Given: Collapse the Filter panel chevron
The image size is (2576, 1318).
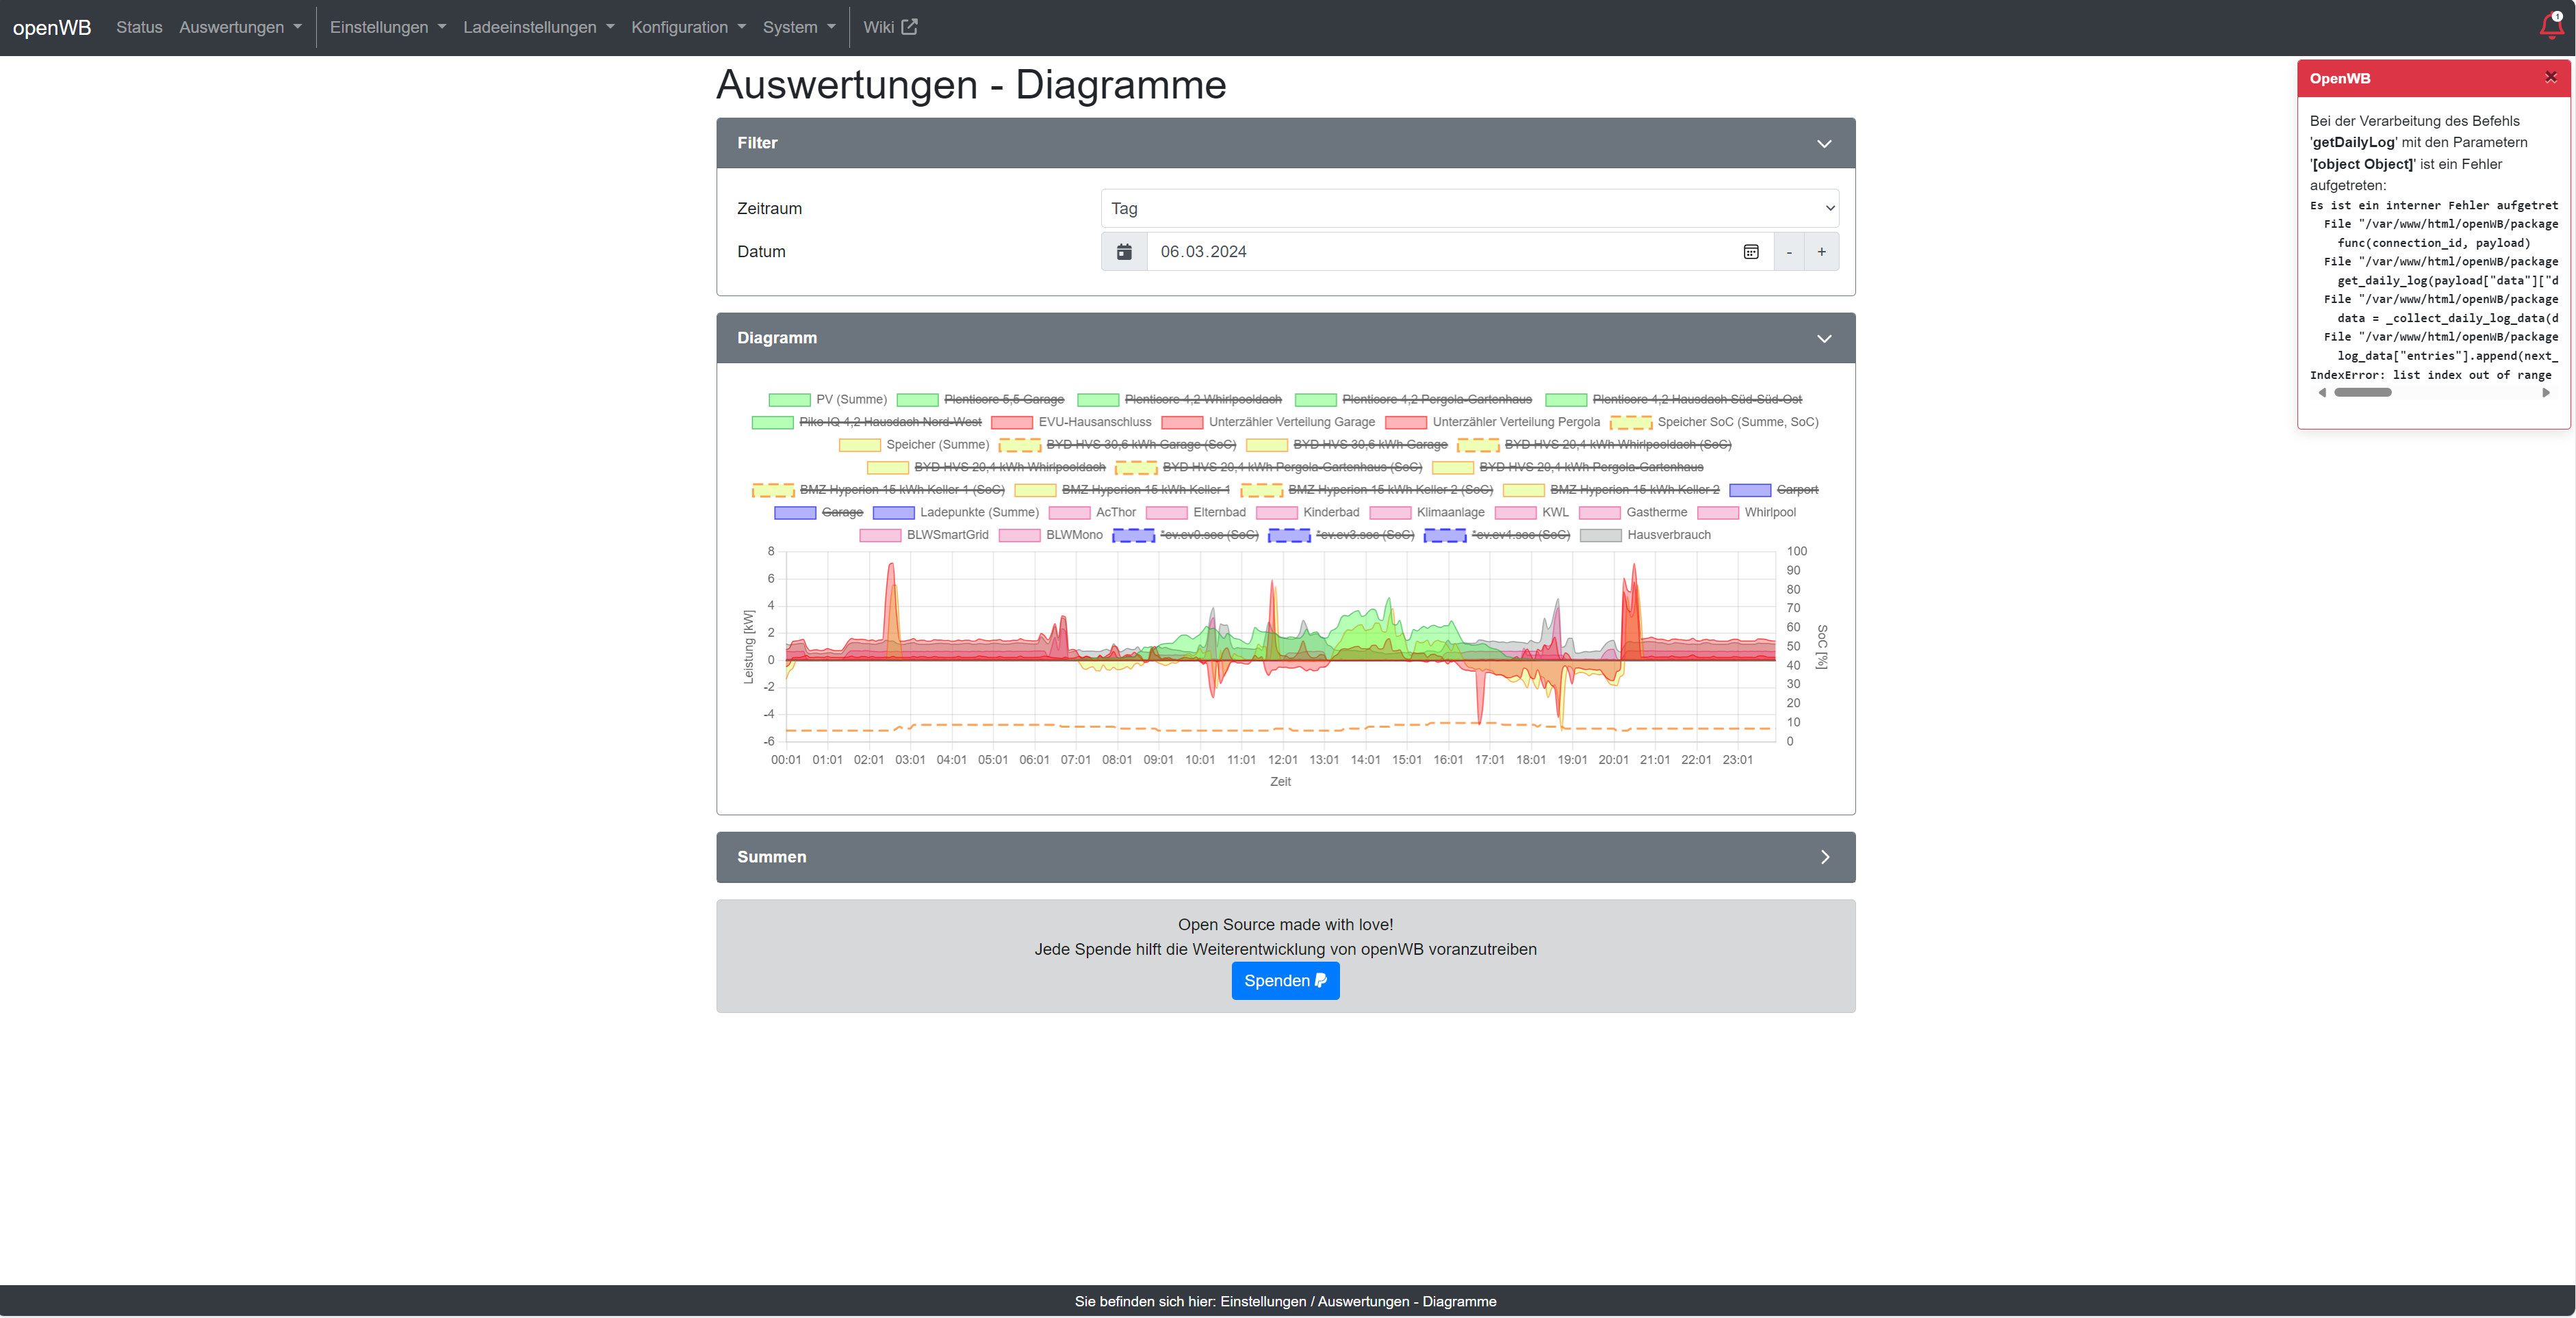Looking at the screenshot, I should coord(1824,143).
